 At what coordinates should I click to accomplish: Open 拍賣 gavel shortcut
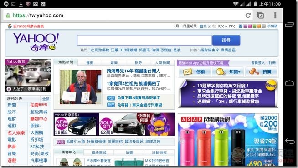(262, 72)
